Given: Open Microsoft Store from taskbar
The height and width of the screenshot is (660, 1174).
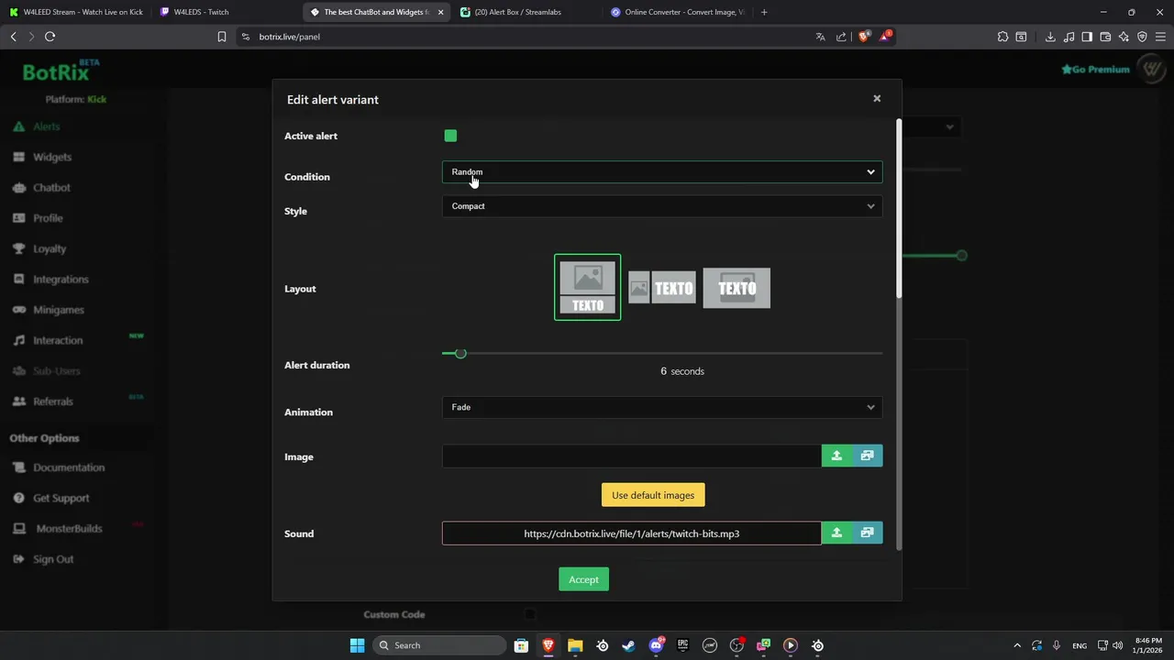Looking at the screenshot, I should [521, 645].
